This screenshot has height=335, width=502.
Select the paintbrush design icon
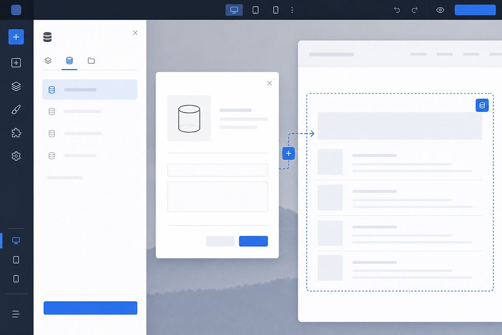[x=16, y=110]
